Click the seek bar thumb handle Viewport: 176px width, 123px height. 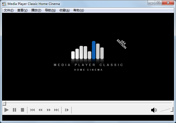click(x=4, y=103)
